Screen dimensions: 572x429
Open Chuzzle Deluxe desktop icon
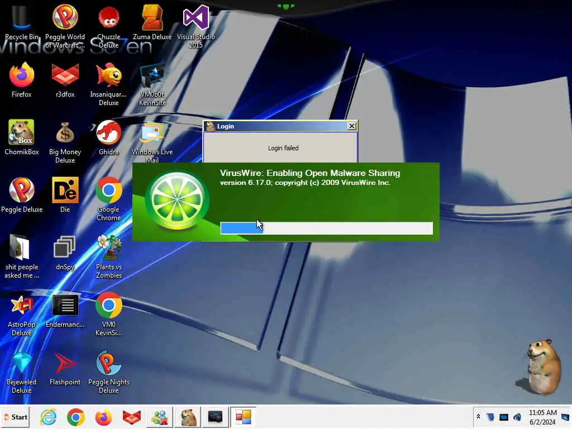(x=109, y=26)
